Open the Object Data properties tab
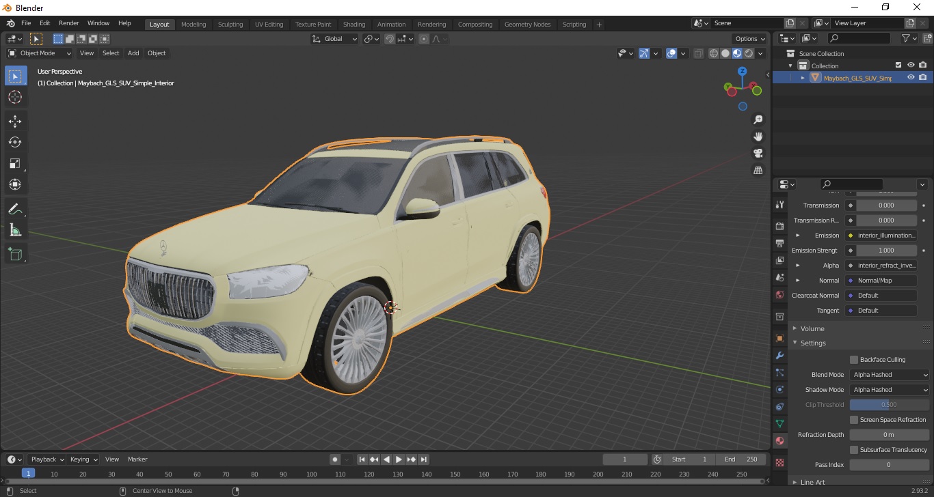Image resolution: width=934 pixels, height=497 pixels. (779, 424)
